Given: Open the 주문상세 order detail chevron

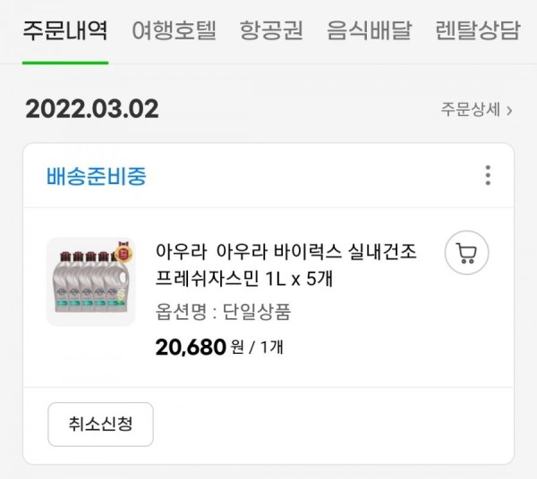Looking at the screenshot, I should [x=509, y=111].
